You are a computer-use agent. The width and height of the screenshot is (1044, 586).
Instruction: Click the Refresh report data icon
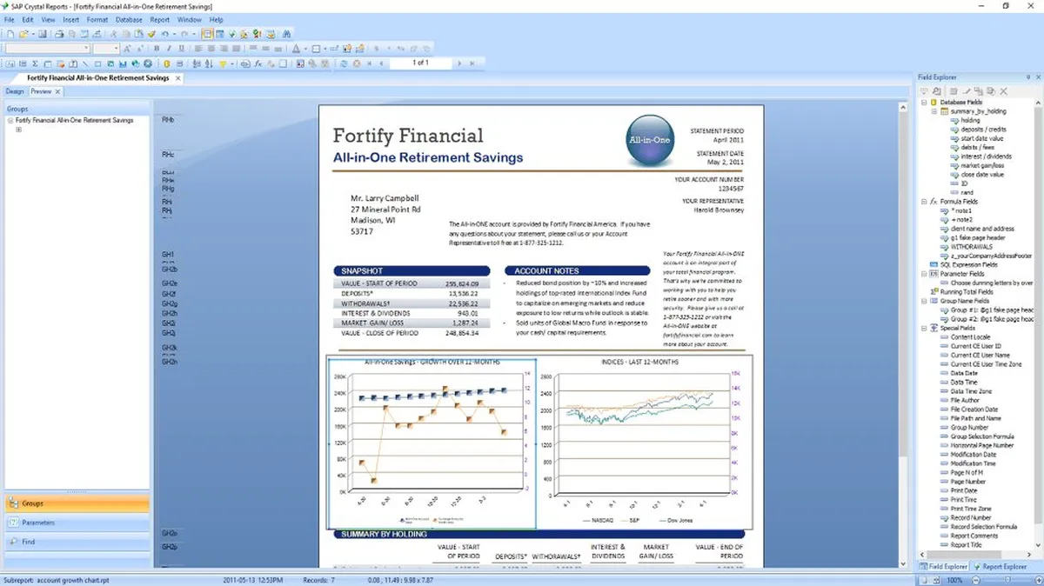pyautogui.click(x=344, y=63)
